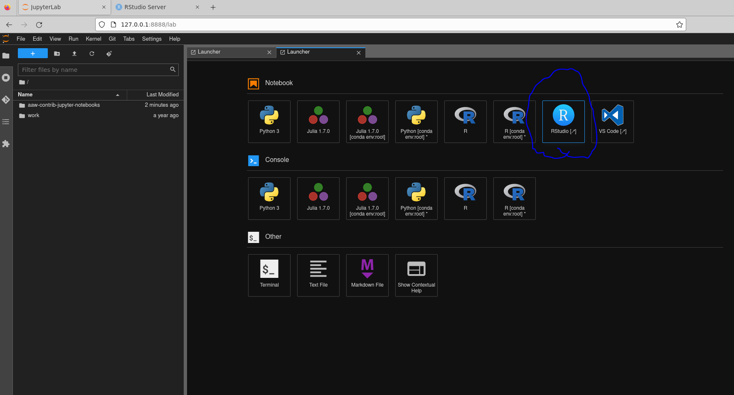Create a new Text File
The height and width of the screenshot is (395, 734).
[318, 275]
